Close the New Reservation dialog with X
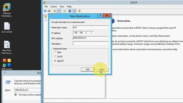Image resolution: width=183 pixels, height=103 pixels. [107, 15]
